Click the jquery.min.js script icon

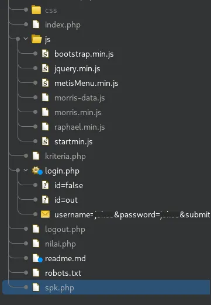[x=46, y=68]
